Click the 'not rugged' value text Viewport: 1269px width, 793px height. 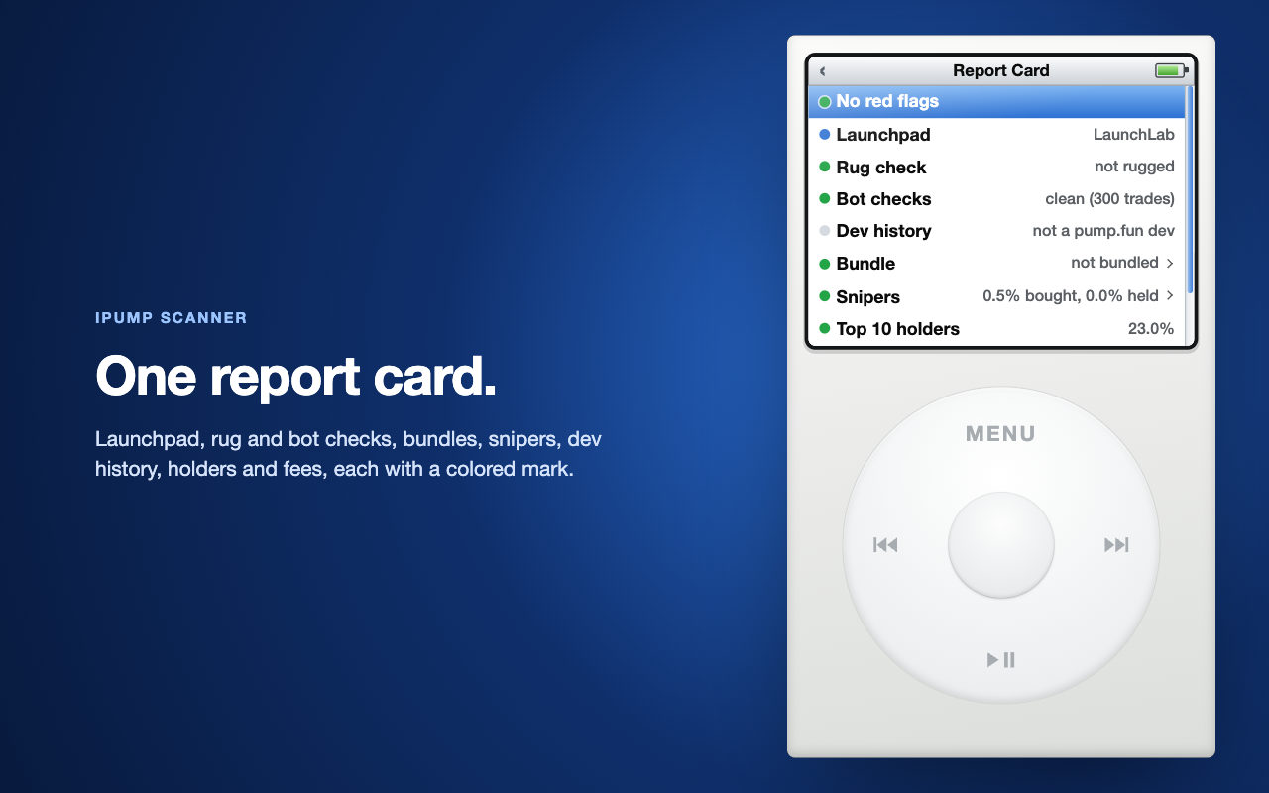coord(1135,167)
